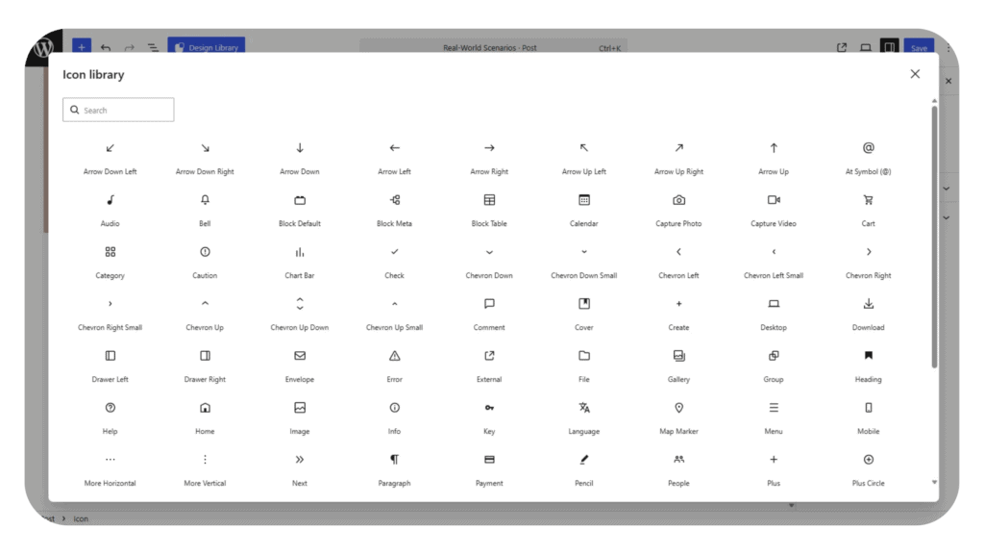Pick the Pencil icon
Image resolution: width=984 pixels, height=554 pixels.
point(583,460)
